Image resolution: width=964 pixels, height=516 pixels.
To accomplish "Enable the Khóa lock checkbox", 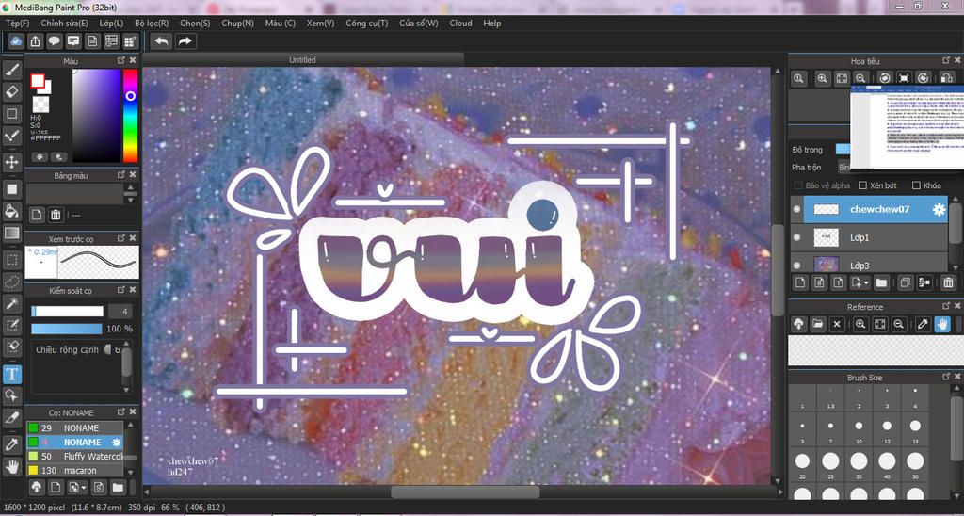I will [x=916, y=185].
